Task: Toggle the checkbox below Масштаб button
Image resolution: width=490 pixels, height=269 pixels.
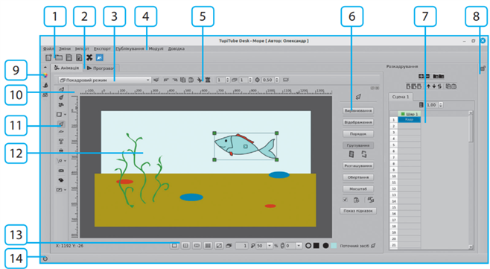Action: [345, 200]
